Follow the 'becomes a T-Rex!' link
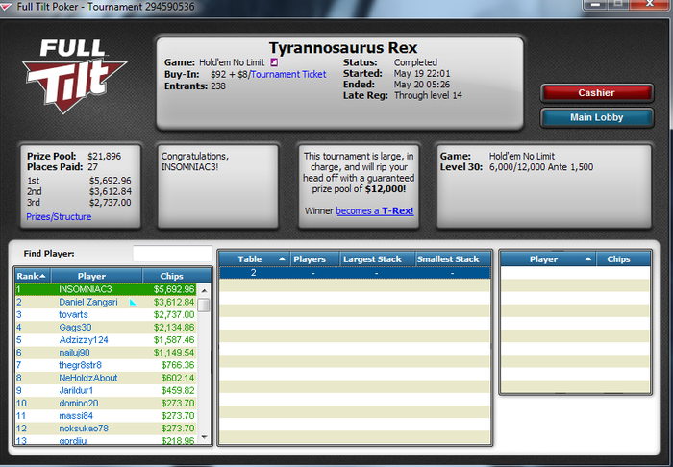This screenshot has width=673, height=467. point(375,211)
